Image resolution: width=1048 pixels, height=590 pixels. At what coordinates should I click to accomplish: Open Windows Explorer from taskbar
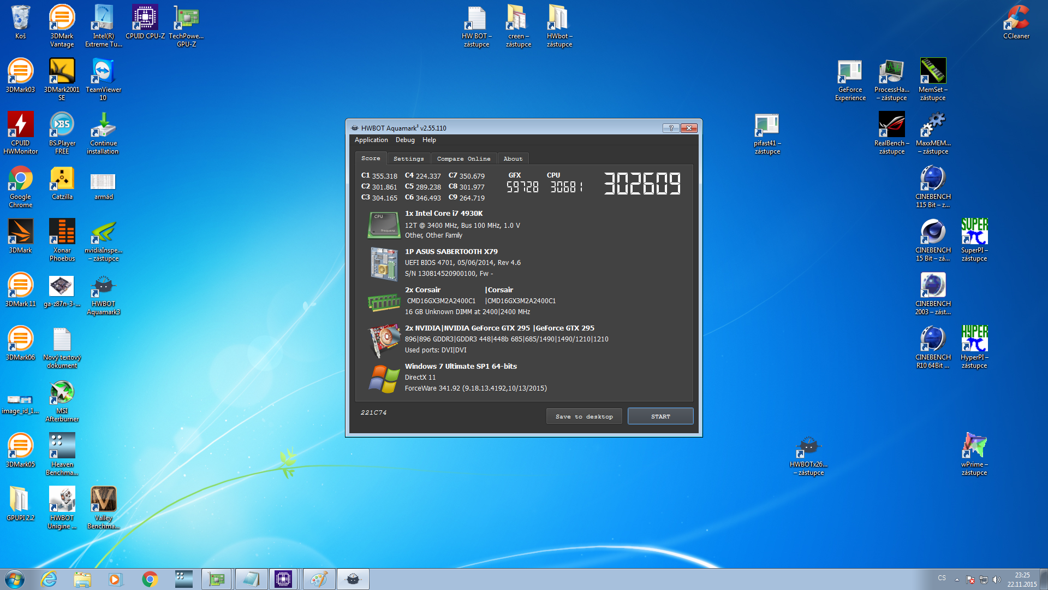pyautogui.click(x=82, y=579)
